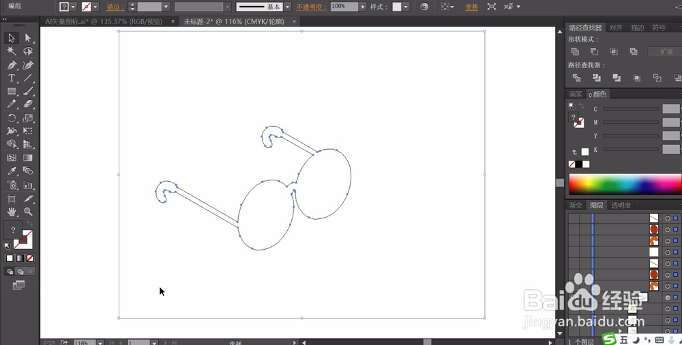
Task: Set toolbox color mode to None
Action: tap(30, 258)
